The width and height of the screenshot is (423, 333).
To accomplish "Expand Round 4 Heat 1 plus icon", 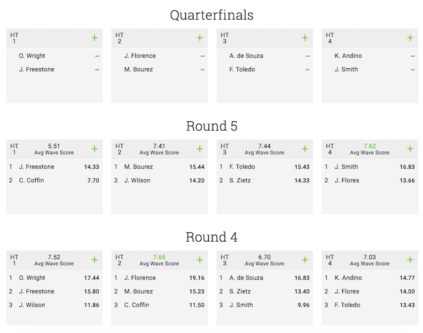I will coord(94,260).
